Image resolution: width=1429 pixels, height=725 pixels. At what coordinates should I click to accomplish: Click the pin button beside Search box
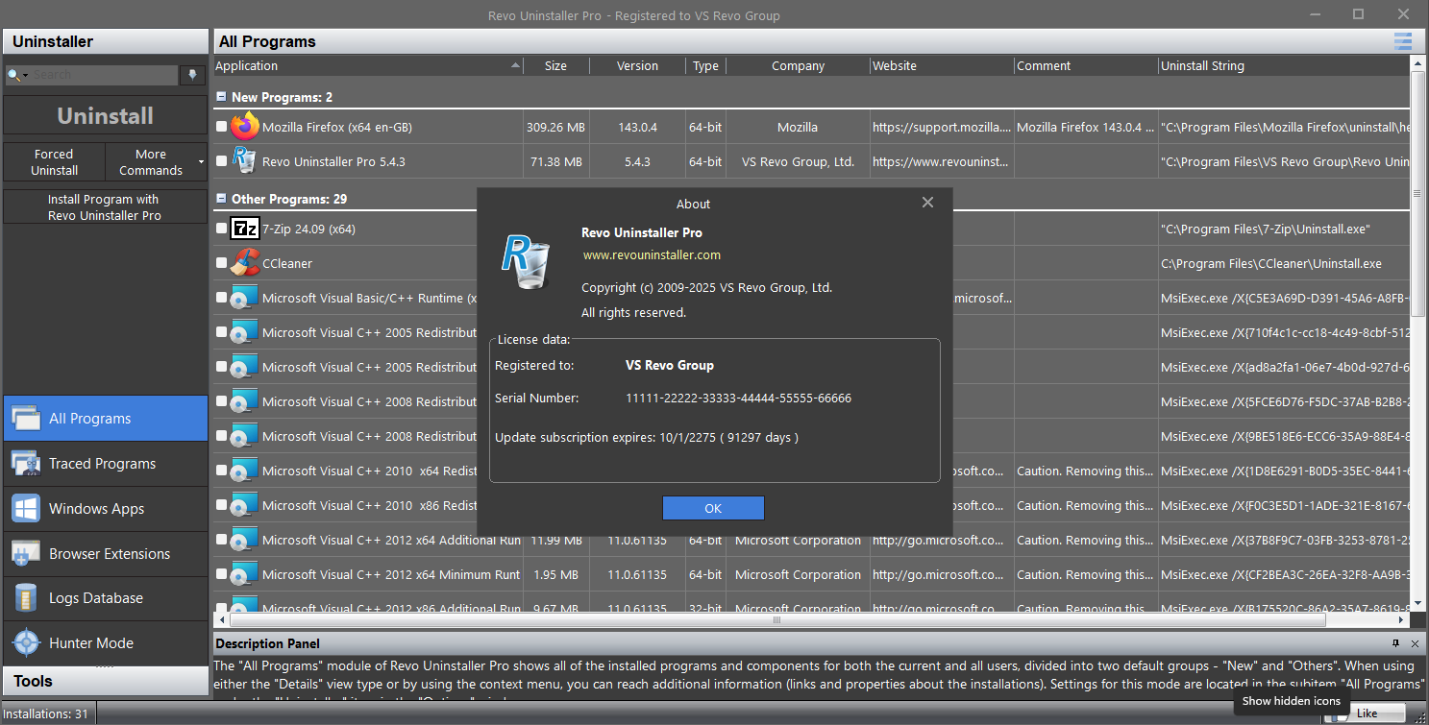[193, 75]
